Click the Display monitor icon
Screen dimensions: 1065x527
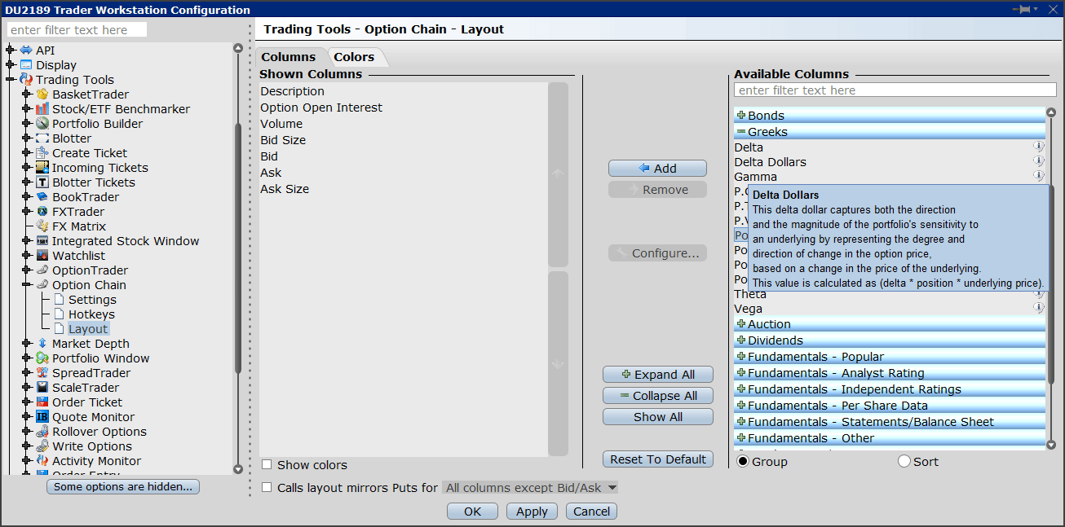pos(26,65)
